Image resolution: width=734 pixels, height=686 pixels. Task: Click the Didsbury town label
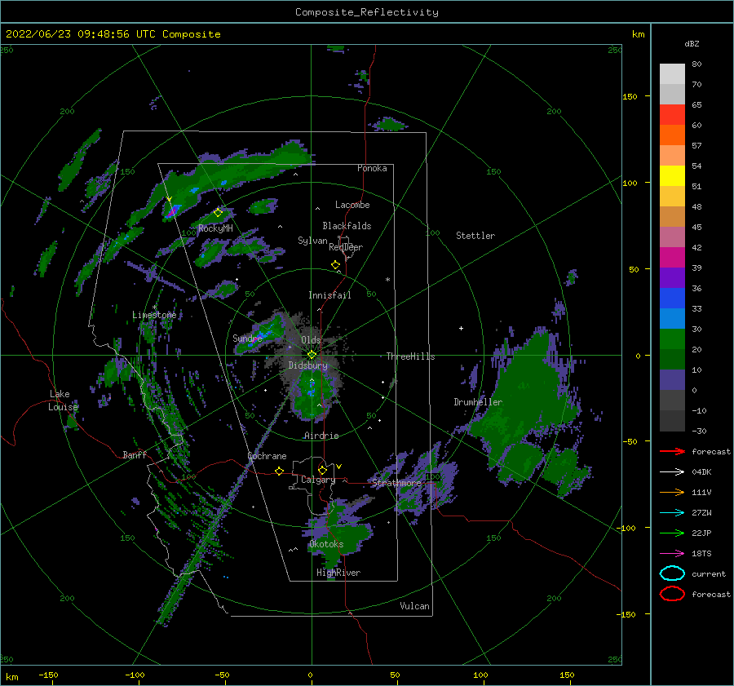[308, 365]
